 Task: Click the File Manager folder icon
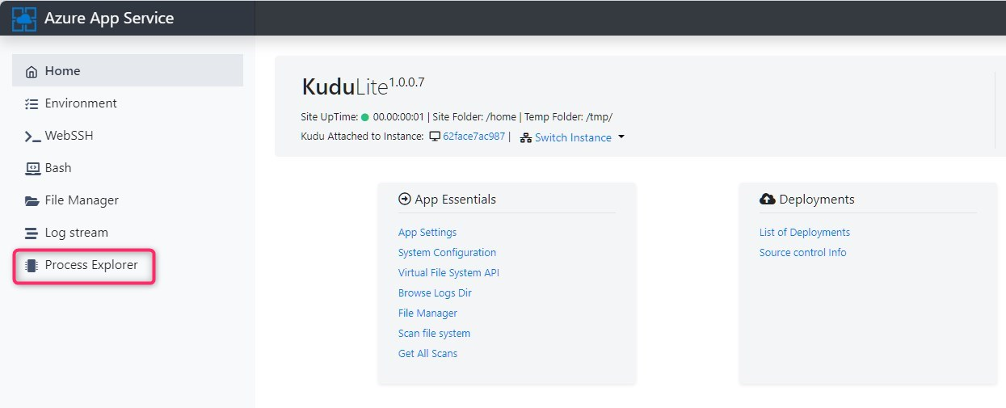pyautogui.click(x=32, y=200)
